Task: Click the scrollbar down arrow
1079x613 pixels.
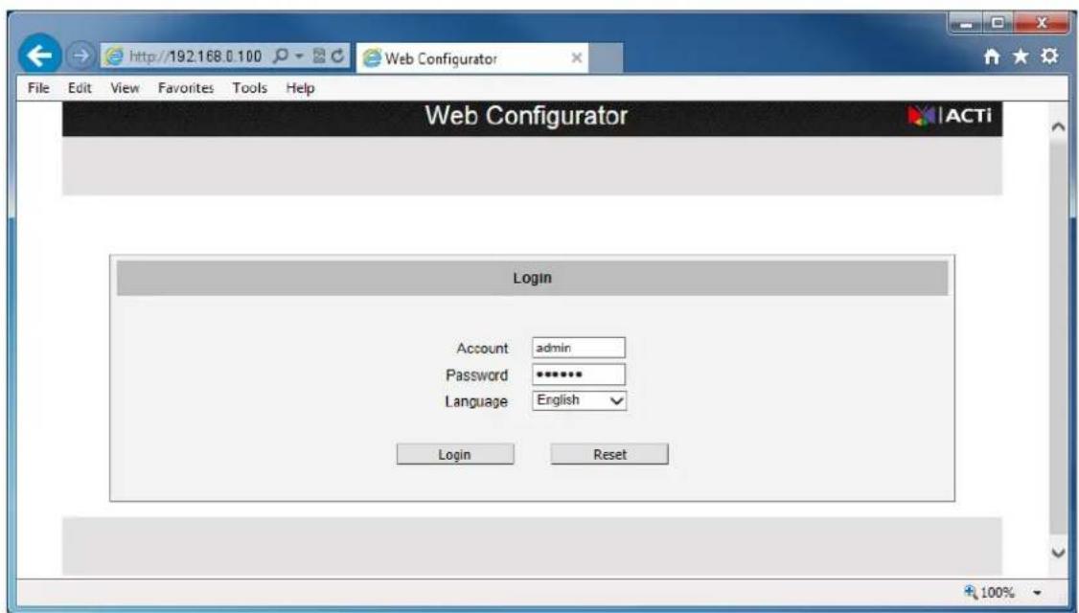Action: coord(1058,552)
